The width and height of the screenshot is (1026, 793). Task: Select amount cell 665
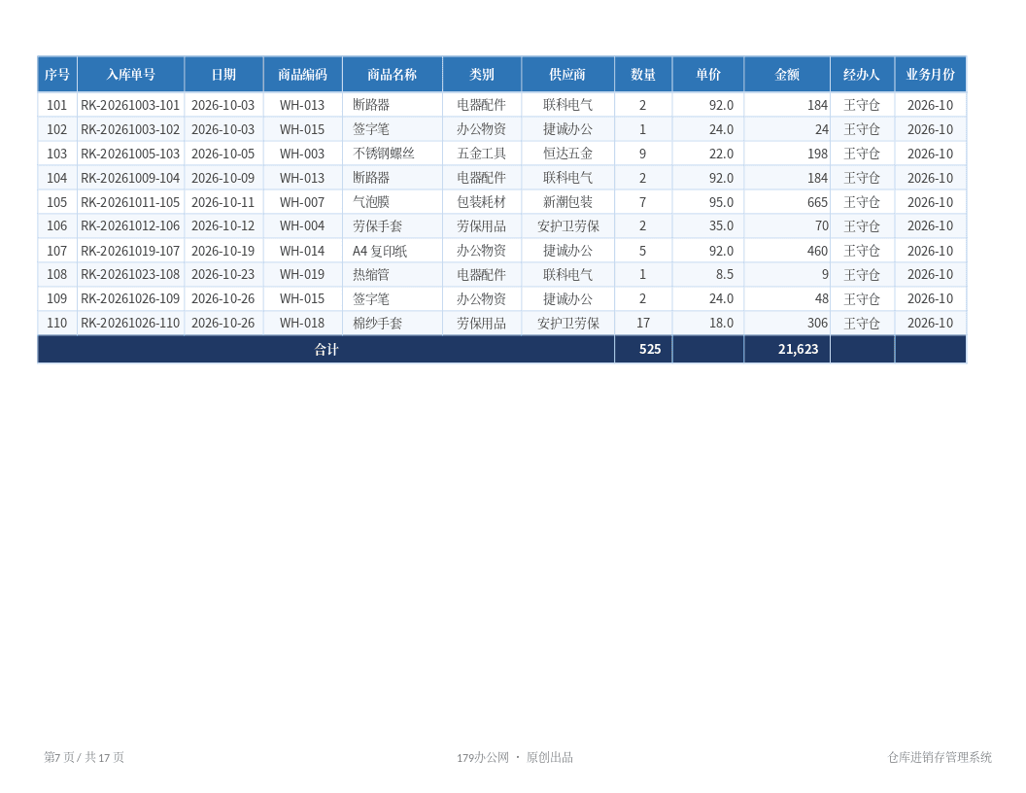(817, 202)
